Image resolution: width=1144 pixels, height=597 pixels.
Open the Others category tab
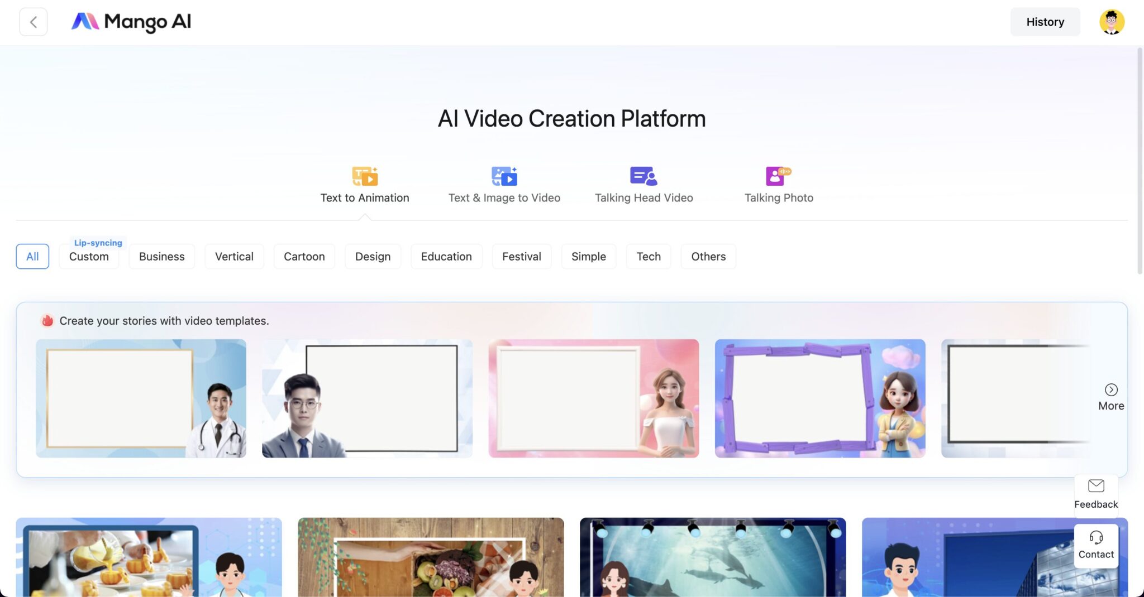pos(708,256)
